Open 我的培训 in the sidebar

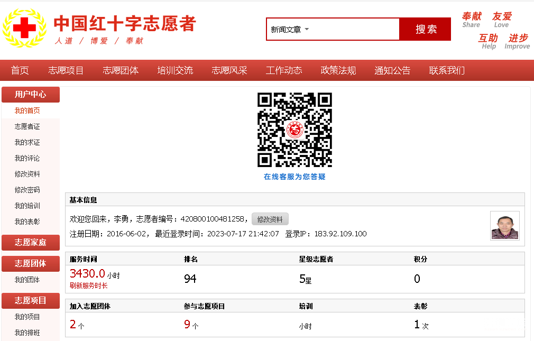pyautogui.click(x=27, y=206)
